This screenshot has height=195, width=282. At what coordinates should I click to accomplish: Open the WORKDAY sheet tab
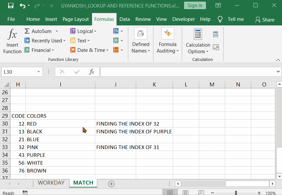click(x=51, y=183)
